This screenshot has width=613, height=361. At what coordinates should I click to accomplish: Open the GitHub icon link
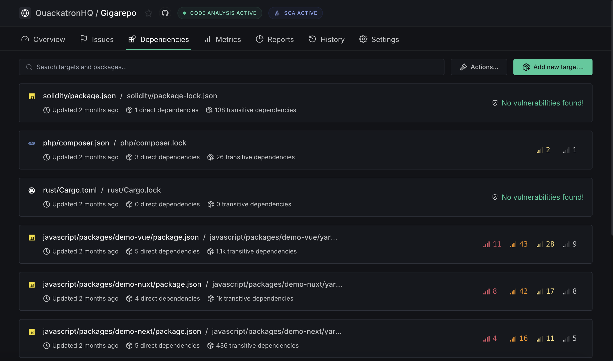(165, 13)
